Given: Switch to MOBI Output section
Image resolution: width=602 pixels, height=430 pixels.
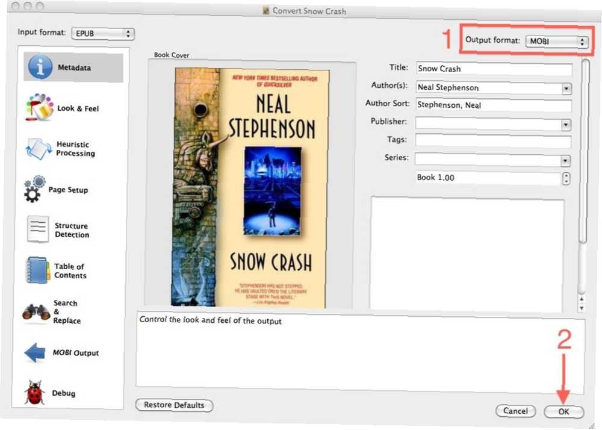Looking at the screenshot, I should [76, 353].
